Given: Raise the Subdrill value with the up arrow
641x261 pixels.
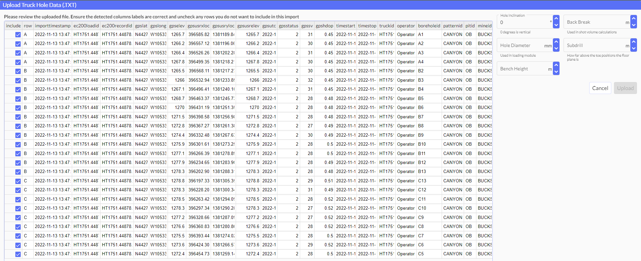Looking at the screenshot, I should 633,42.
